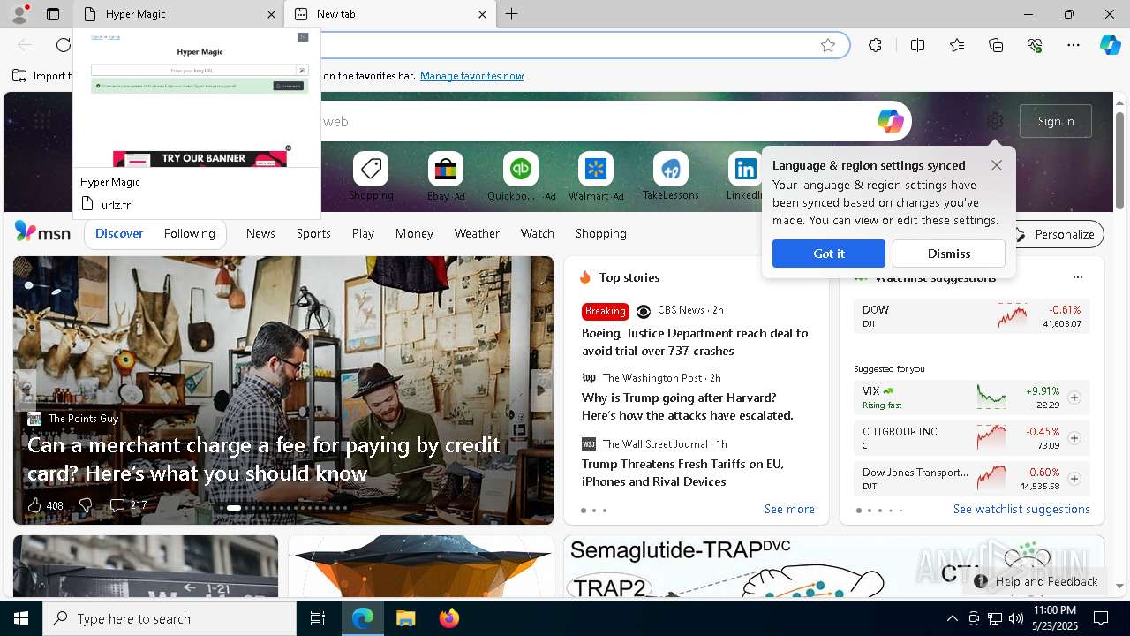Open watchlist card more options ellipsis
Screen dimensions: 1130x636
tap(1078, 277)
